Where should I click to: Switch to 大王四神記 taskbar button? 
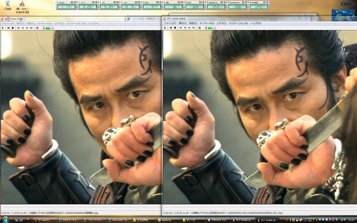[x=143, y=220]
